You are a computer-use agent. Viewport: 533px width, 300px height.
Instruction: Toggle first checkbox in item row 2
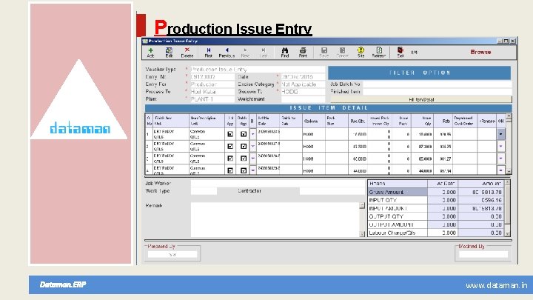[x=230, y=146]
